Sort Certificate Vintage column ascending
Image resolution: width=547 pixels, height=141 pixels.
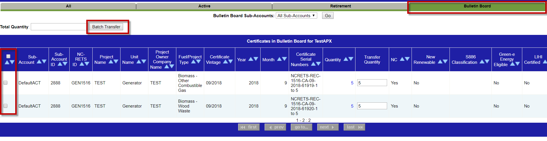(225, 61)
